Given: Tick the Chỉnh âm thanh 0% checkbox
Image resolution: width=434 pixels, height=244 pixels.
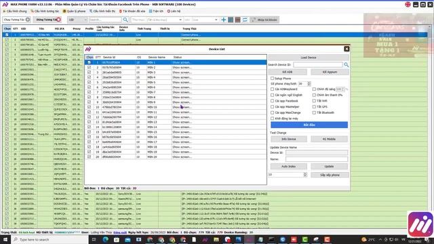Looking at the screenshot, I should pos(314,95).
